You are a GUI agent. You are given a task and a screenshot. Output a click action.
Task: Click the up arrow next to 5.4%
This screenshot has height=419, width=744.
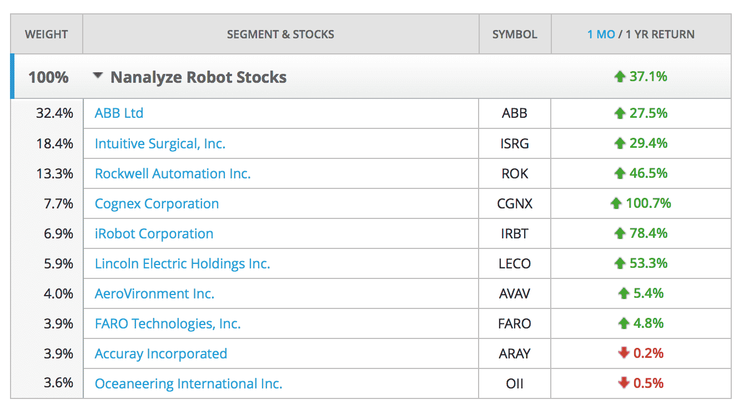point(624,293)
